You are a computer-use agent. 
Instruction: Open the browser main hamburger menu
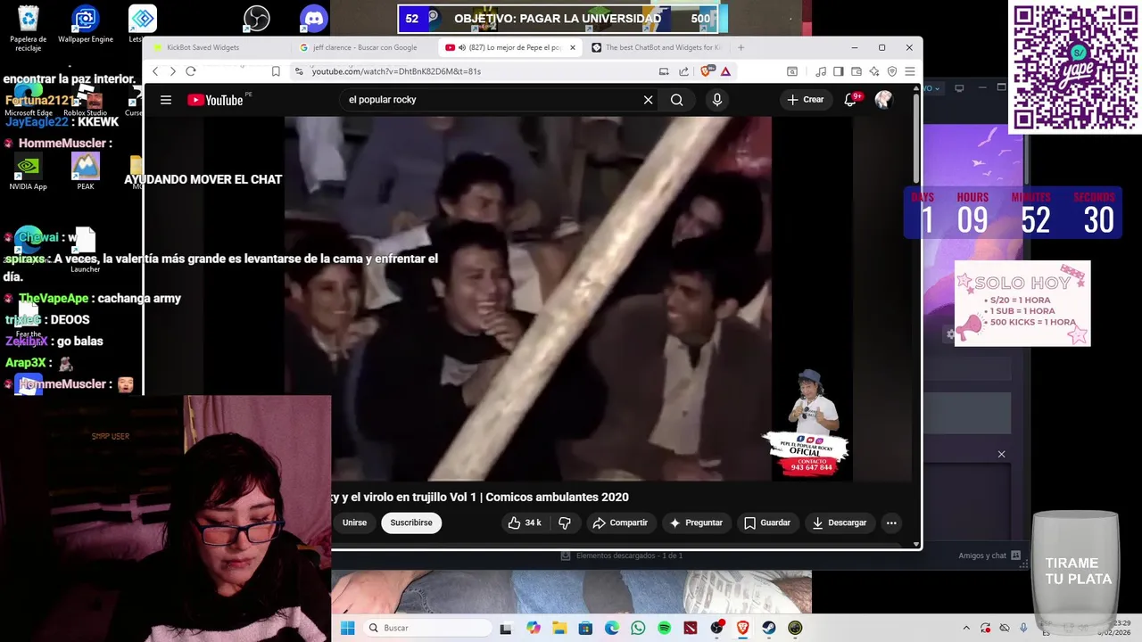909,71
